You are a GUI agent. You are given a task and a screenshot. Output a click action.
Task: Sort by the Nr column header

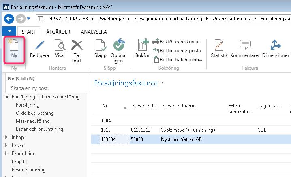(x=105, y=106)
